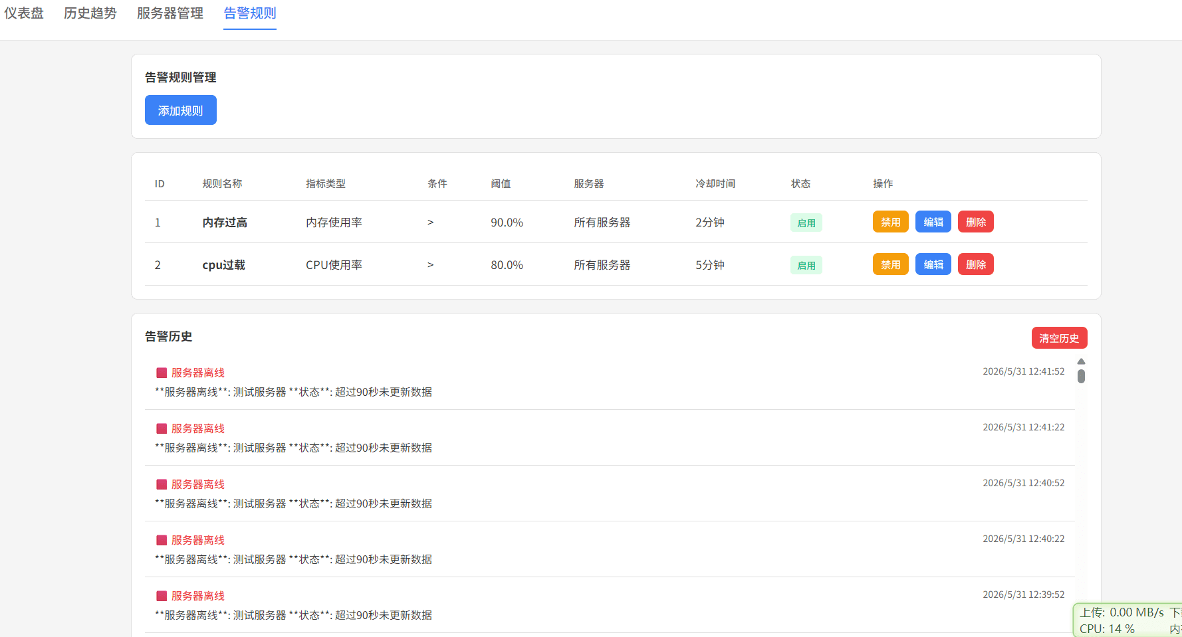Click the alert history scrollbar thumb
Viewport: 1182px width, 637px height.
click(x=1082, y=376)
